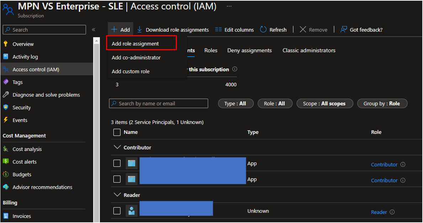Click the Events lightning bolt icon
The height and width of the screenshot is (223, 423).
click(5, 120)
